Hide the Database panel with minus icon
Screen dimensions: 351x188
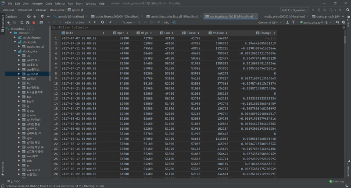click(48, 16)
